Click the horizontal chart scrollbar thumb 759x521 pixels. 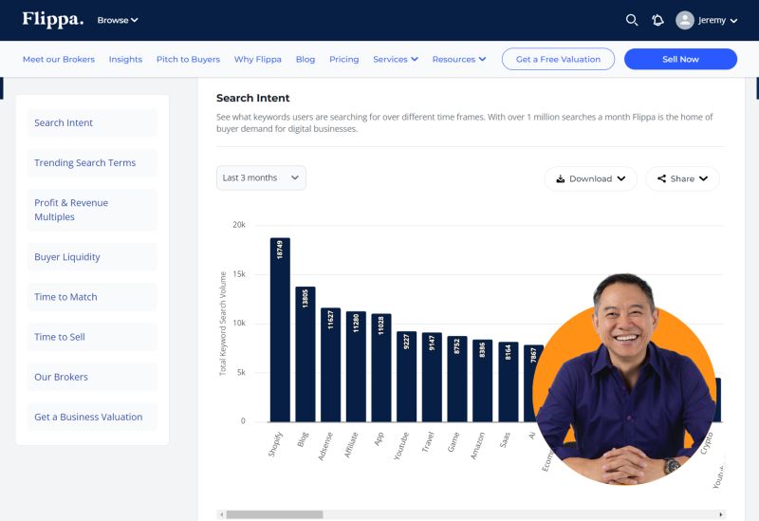click(x=274, y=514)
